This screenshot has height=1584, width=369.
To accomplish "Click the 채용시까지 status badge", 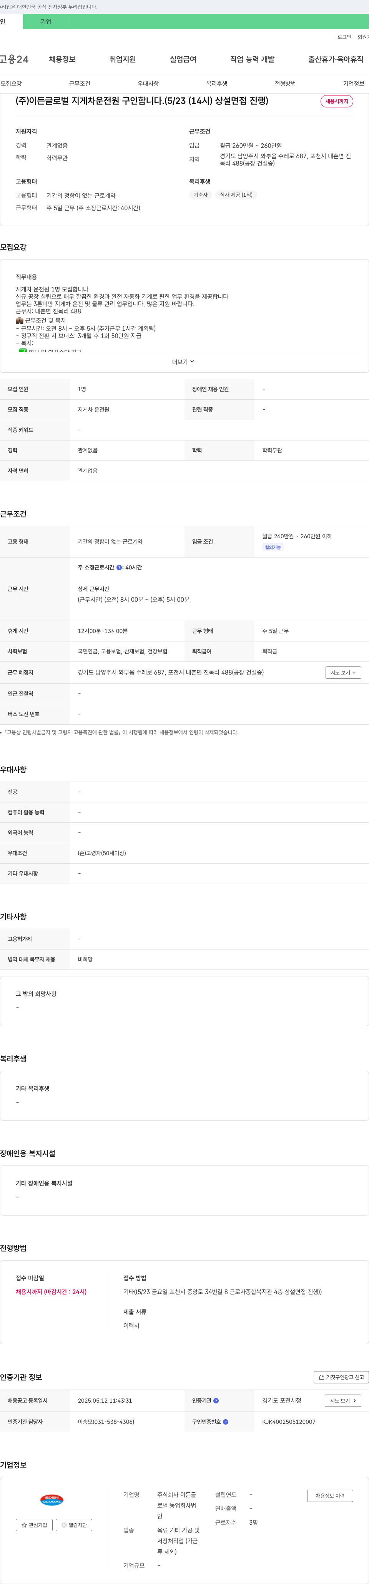I will pyautogui.click(x=336, y=102).
